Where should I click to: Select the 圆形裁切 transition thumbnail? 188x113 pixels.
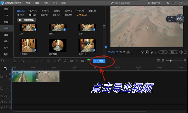[x=58, y=45]
